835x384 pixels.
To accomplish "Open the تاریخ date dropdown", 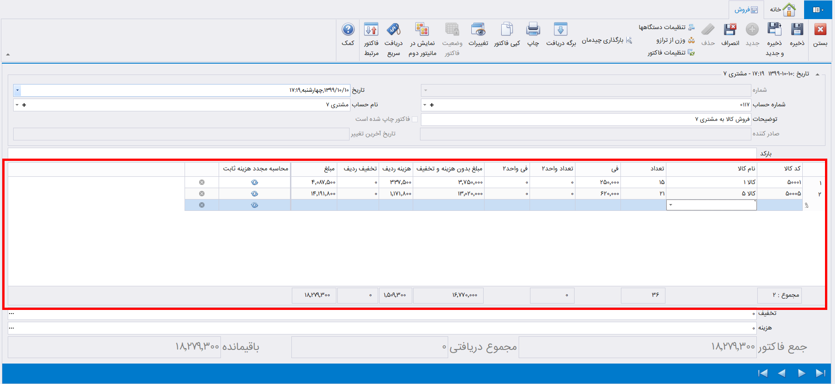I will click(x=17, y=90).
